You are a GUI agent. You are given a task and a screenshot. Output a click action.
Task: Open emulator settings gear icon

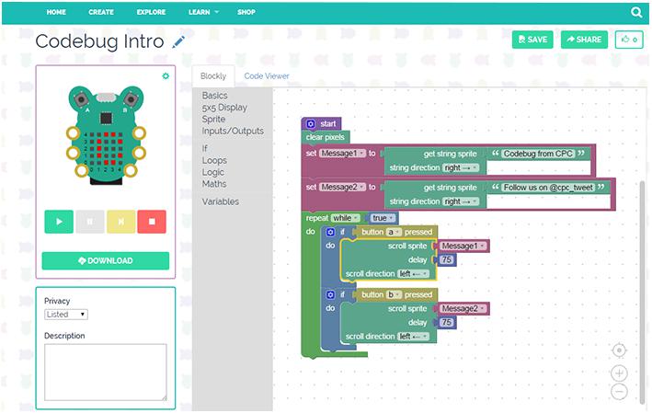(x=166, y=76)
